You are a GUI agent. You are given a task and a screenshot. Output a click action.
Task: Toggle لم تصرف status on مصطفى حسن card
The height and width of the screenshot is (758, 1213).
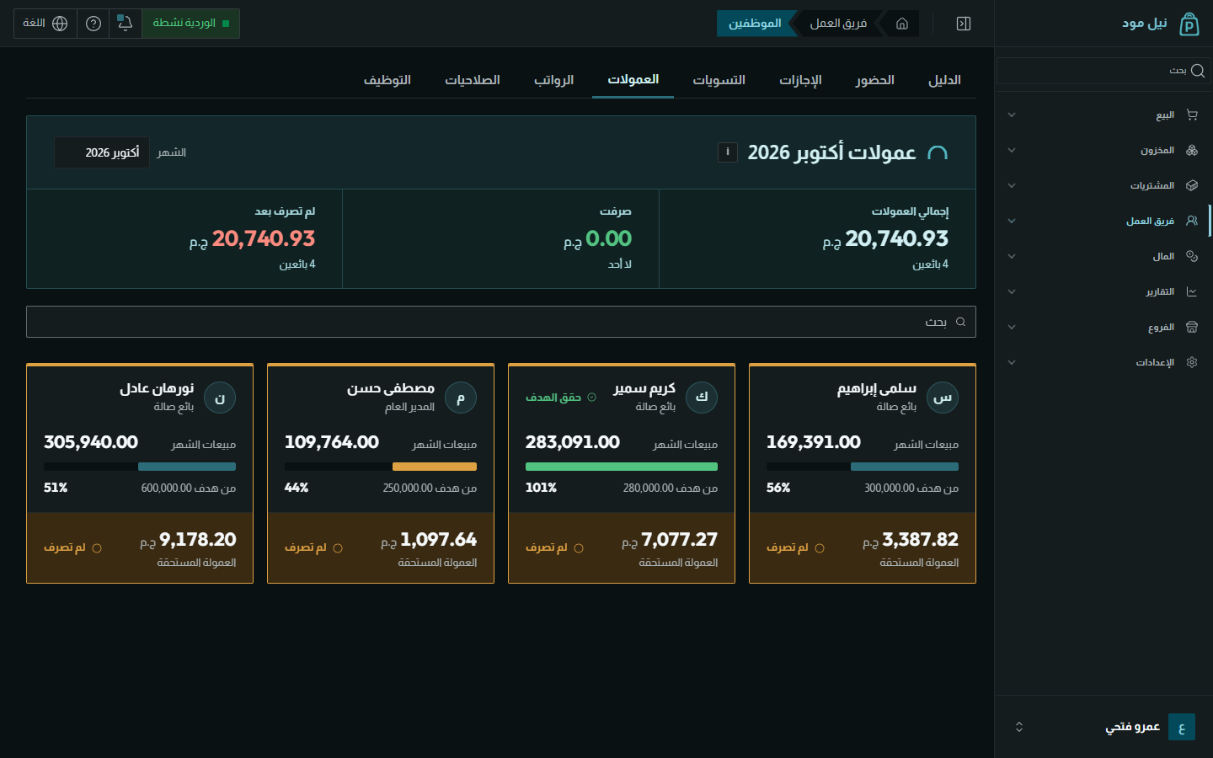click(x=313, y=547)
